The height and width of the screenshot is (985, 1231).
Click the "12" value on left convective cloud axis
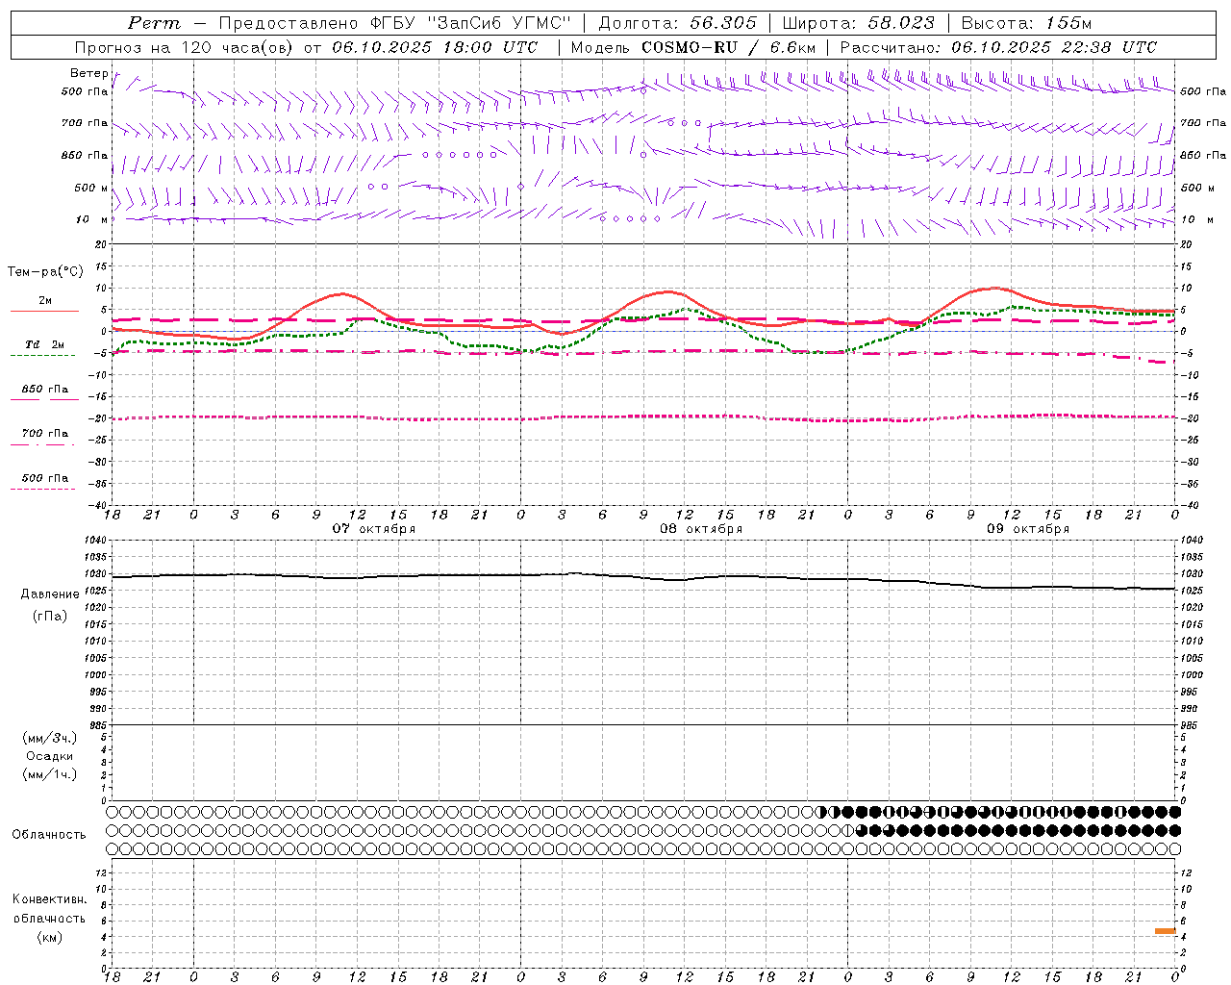tap(102, 872)
